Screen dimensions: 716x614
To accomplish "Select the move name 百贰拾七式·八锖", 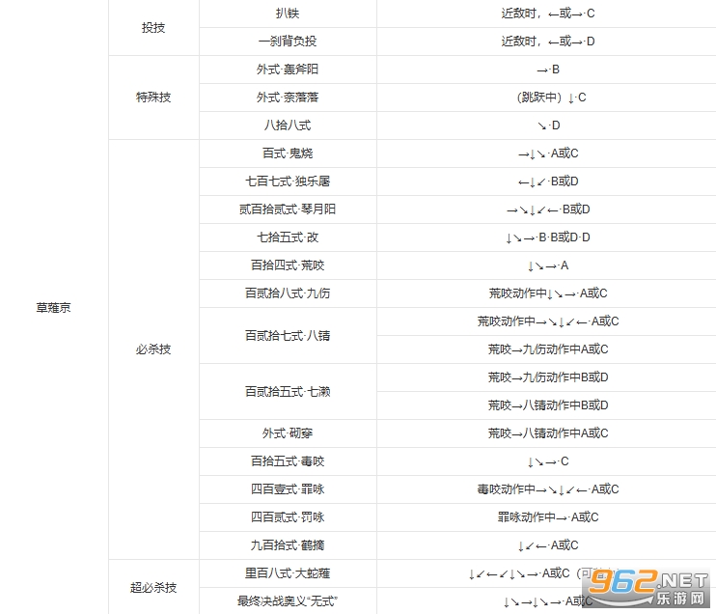I will [x=288, y=335].
